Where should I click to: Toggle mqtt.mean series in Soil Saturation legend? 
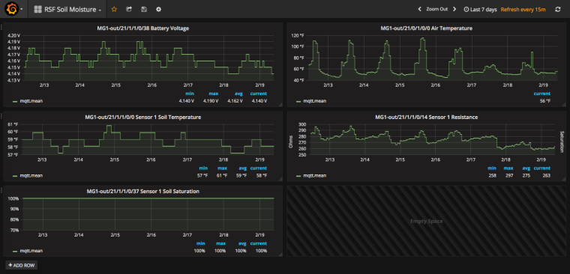click(31, 251)
